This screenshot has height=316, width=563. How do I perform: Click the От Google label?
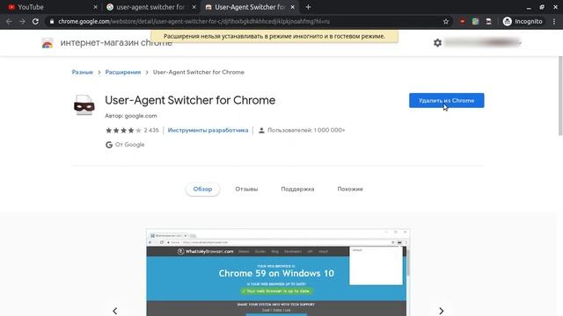[x=125, y=144]
